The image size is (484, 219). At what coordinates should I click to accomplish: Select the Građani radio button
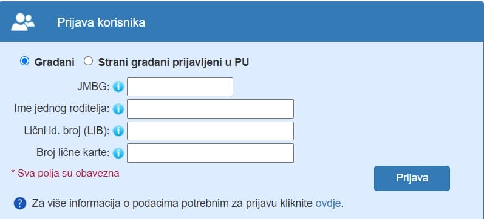tap(24, 61)
